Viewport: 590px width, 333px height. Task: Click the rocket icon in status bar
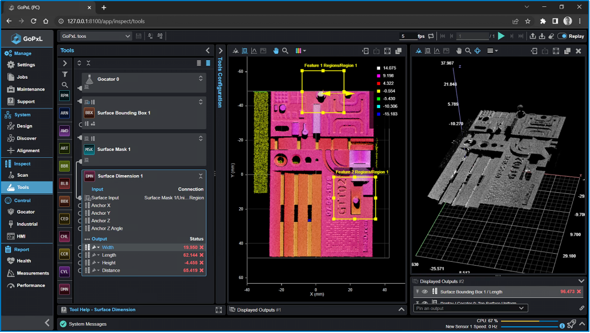[x=571, y=324]
